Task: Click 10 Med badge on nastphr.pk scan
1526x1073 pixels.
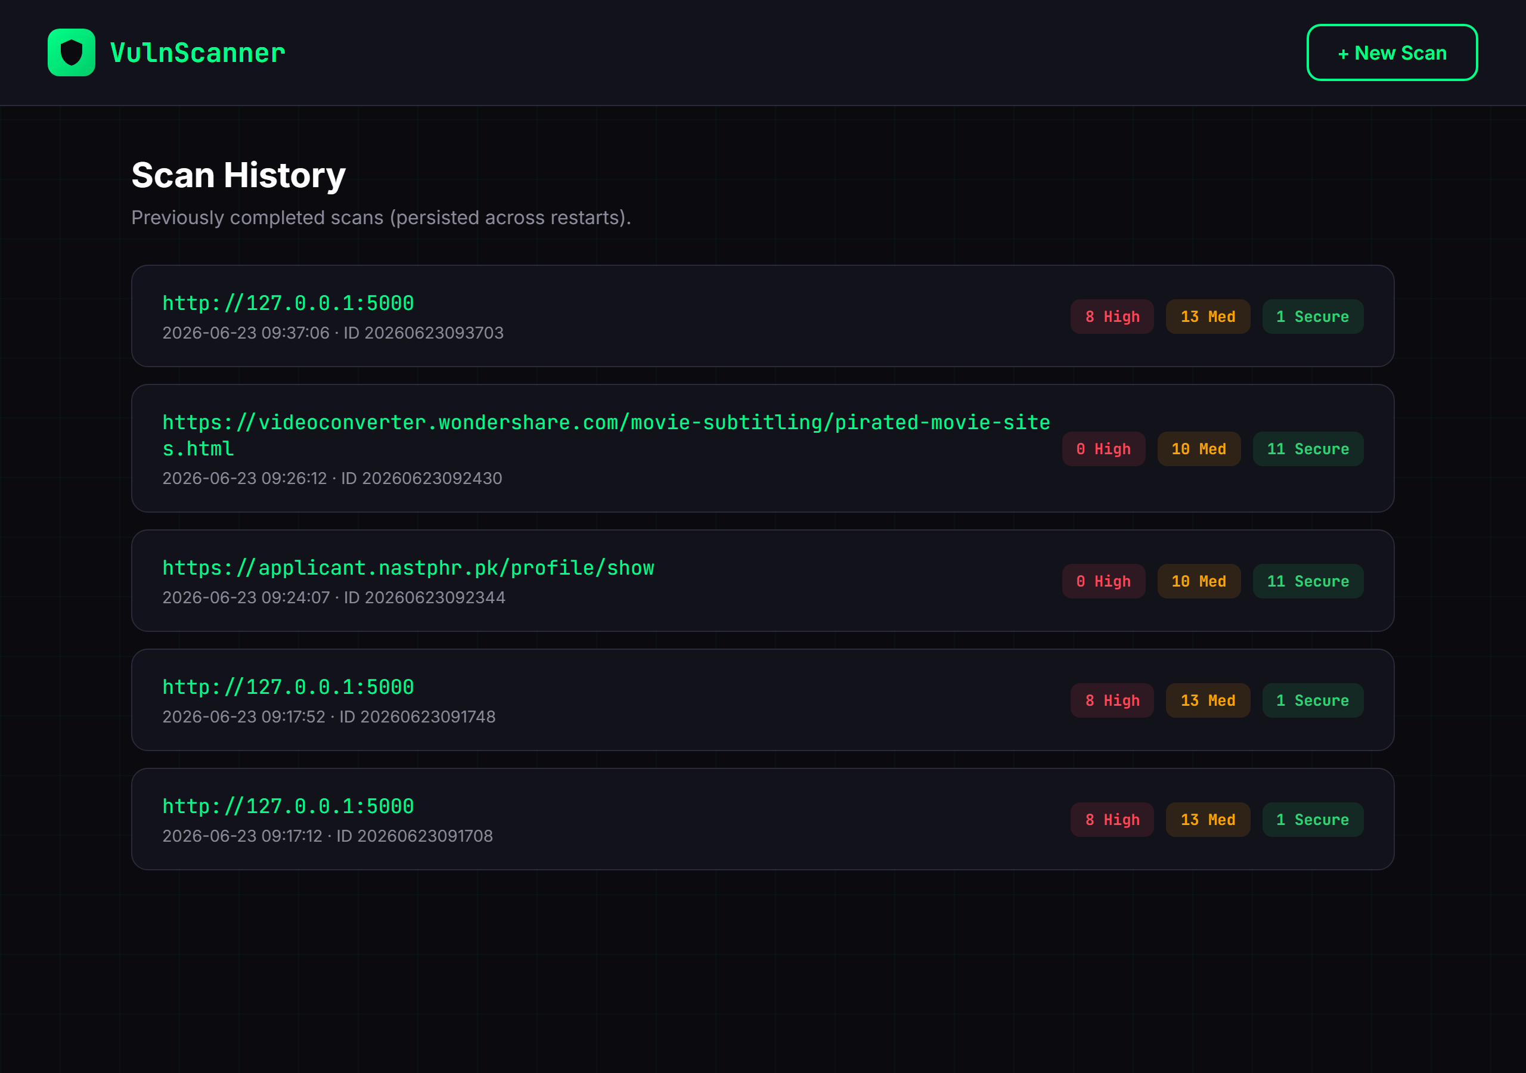Action: click(1198, 581)
